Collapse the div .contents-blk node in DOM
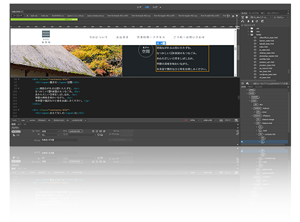 pyautogui.click(x=257, y=134)
